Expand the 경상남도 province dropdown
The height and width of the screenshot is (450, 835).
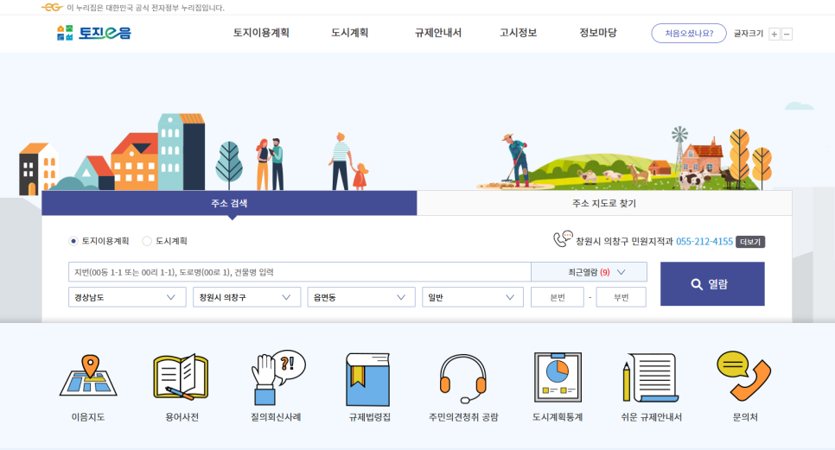(127, 297)
